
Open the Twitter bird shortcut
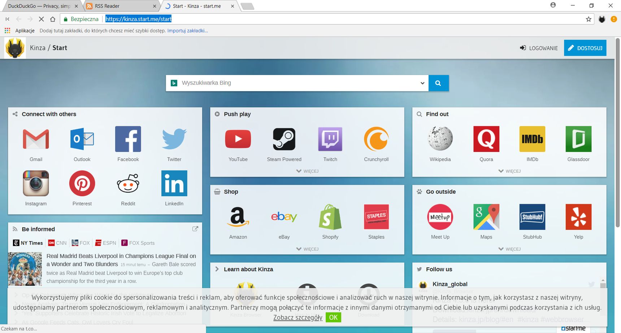point(174,139)
